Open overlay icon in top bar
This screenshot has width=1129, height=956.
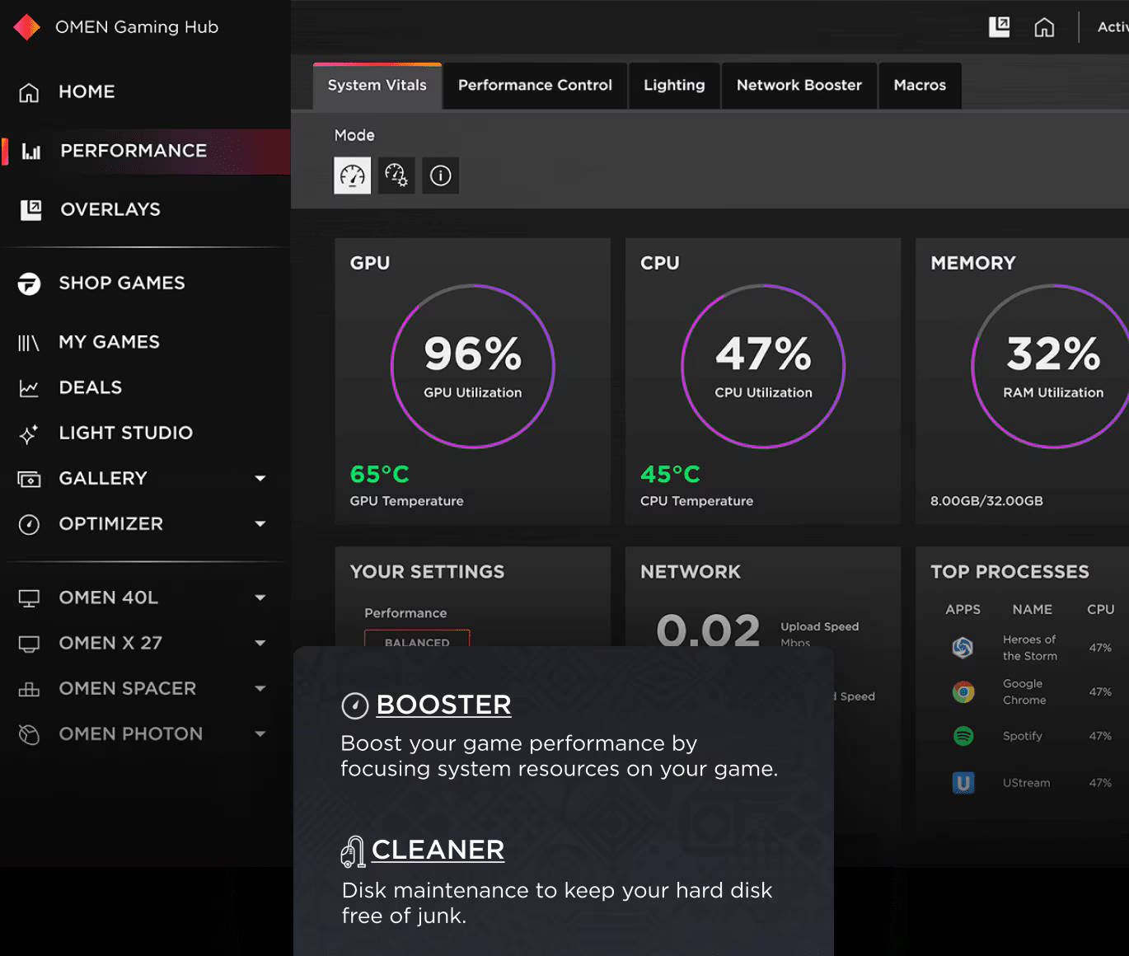[1000, 27]
